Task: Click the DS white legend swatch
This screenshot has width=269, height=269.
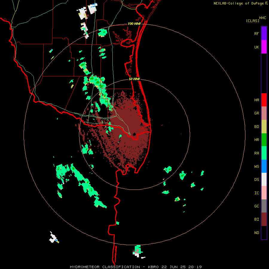Action: click(x=264, y=179)
